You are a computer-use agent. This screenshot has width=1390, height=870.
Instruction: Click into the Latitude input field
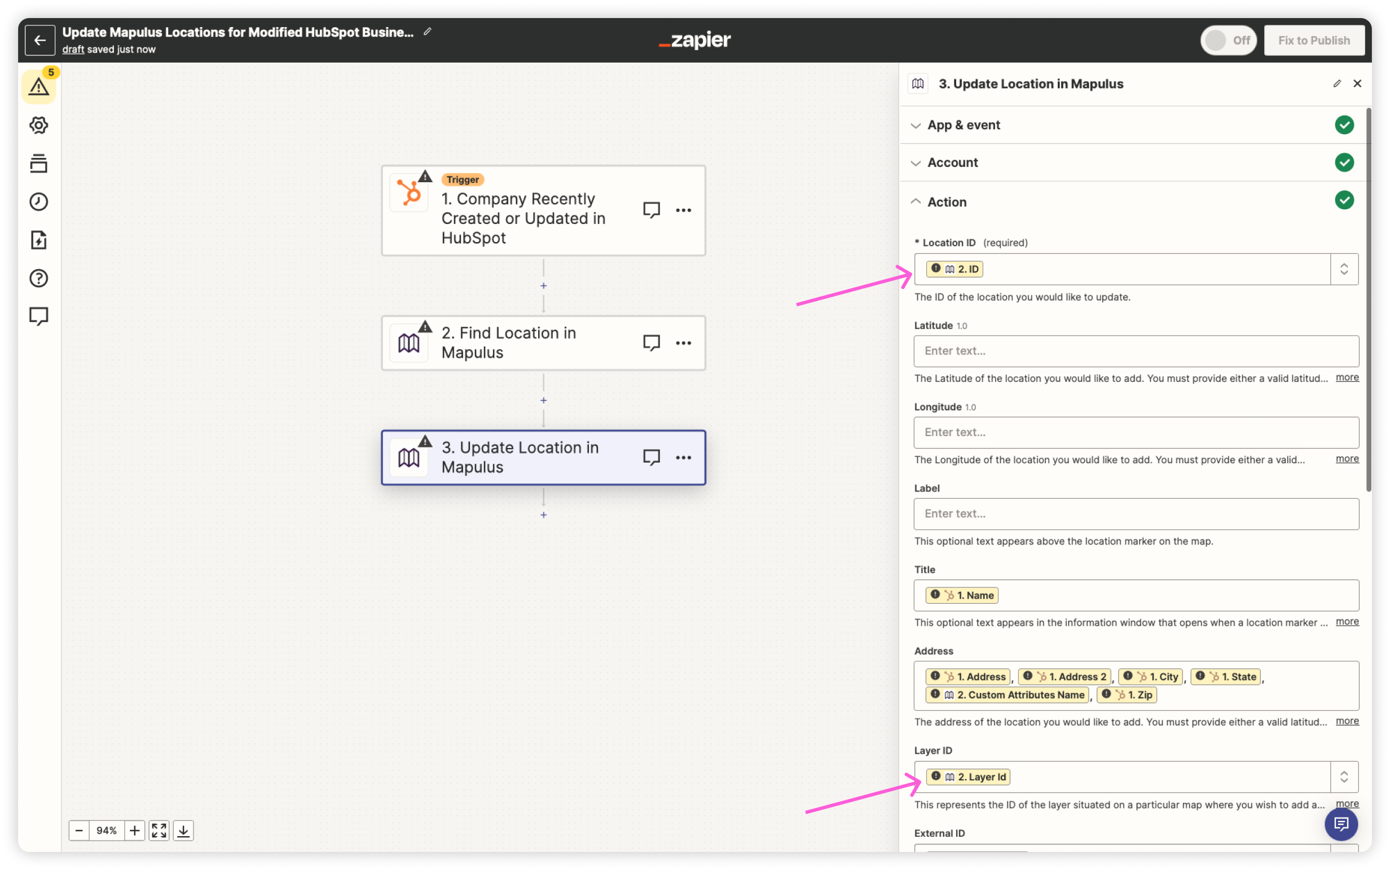click(x=1136, y=351)
